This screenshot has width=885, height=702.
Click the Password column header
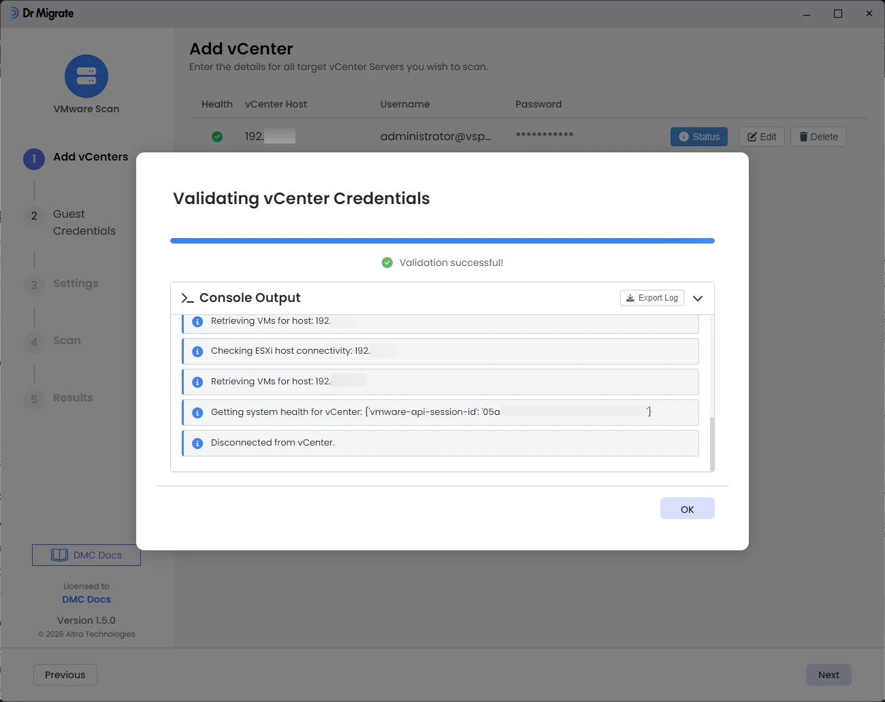point(538,104)
